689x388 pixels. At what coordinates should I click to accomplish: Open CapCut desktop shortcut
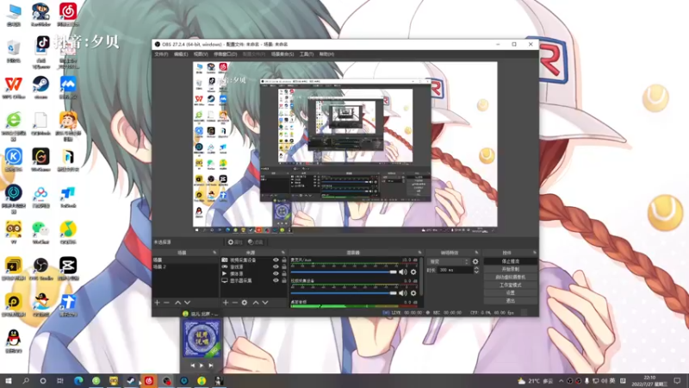68,268
